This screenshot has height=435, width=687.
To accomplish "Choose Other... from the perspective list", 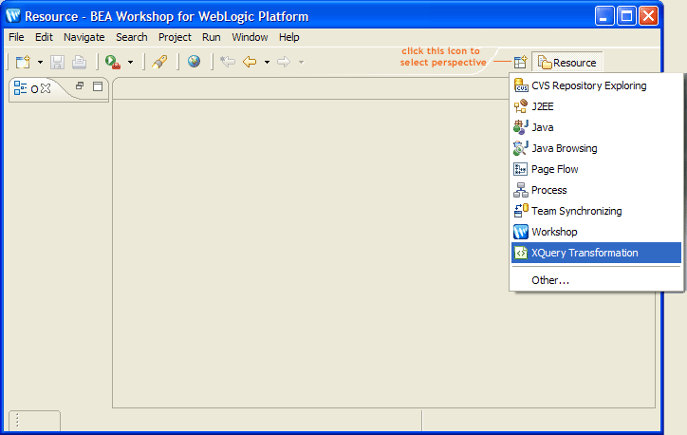I will [x=596, y=280].
